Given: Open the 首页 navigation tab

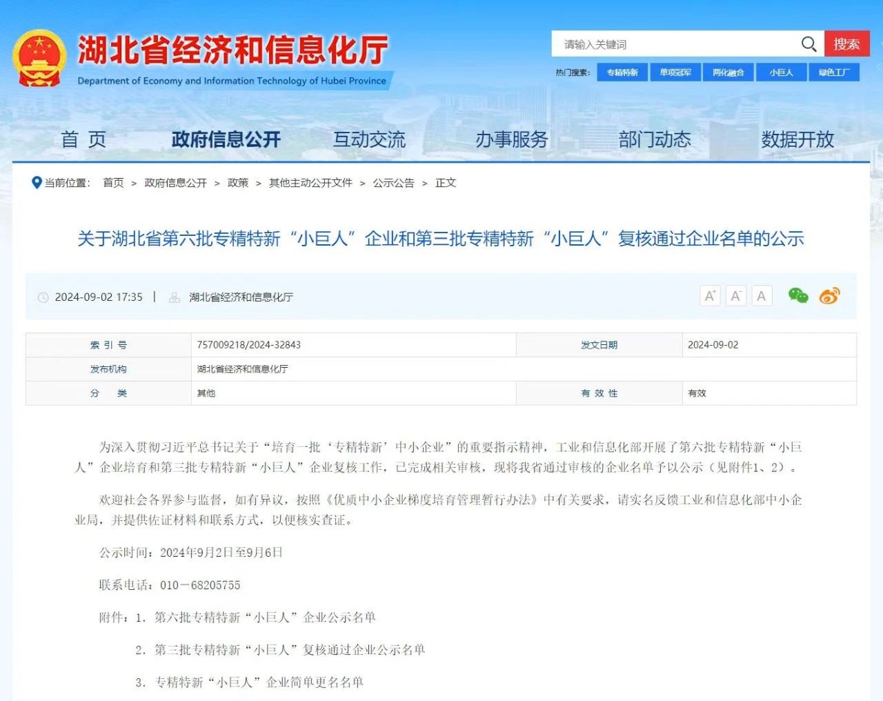Looking at the screenshot, I should pos(83,139).
